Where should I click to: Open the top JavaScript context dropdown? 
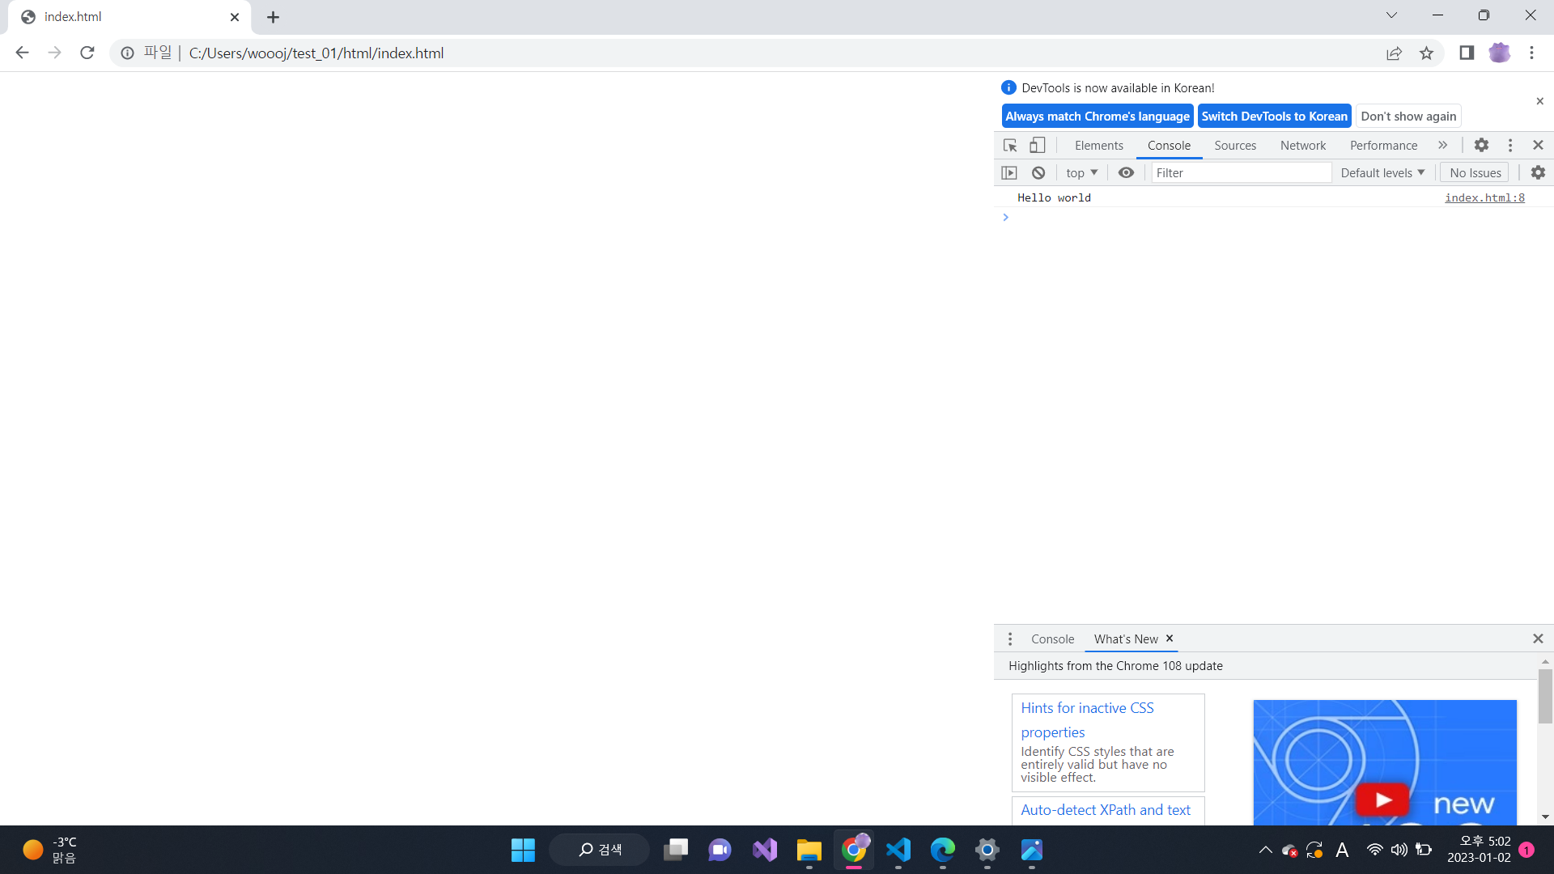[1081, 172]
